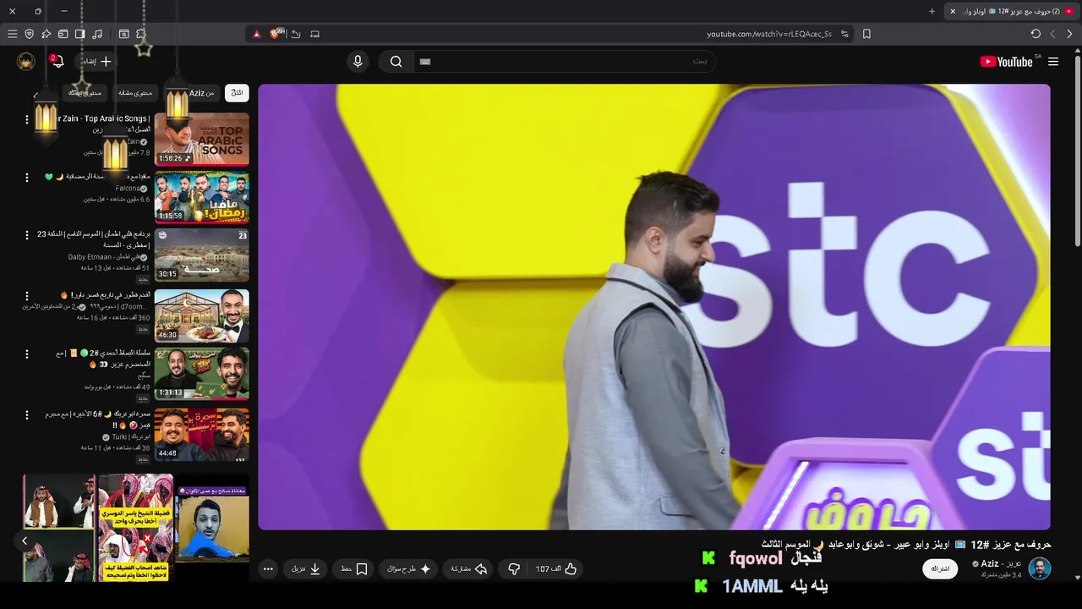Open options for Turki 44:48 video
This screenshot has height=609, width=1082.
[x=26, y=414]
